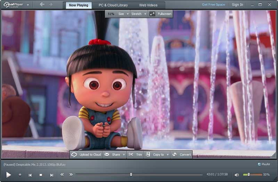Click the Record button
The image size is (278, 182).
[x=20, y=175]
